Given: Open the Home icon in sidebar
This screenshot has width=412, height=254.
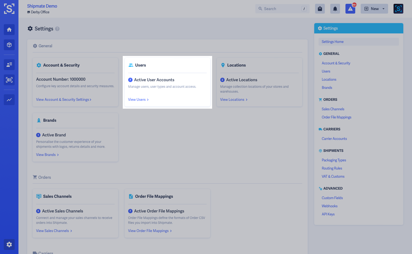Looking at the screenshot, I should pos(9,30).
